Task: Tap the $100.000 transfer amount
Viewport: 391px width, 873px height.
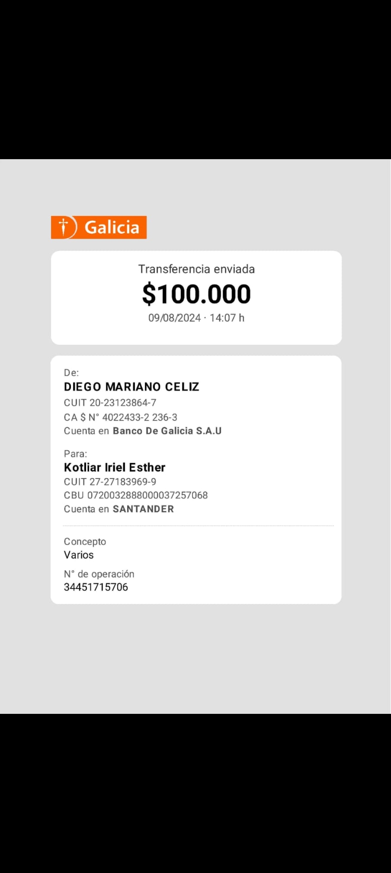Action: click(196, 294)
